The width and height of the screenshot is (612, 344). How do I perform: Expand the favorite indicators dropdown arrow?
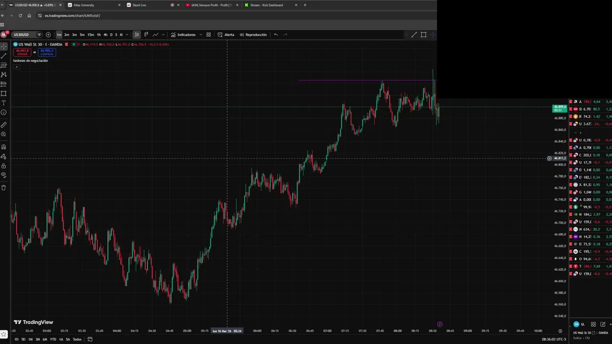(x=201, y=34)
